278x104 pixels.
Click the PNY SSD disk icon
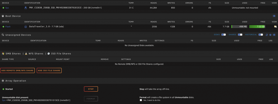[x=26, y=8]
